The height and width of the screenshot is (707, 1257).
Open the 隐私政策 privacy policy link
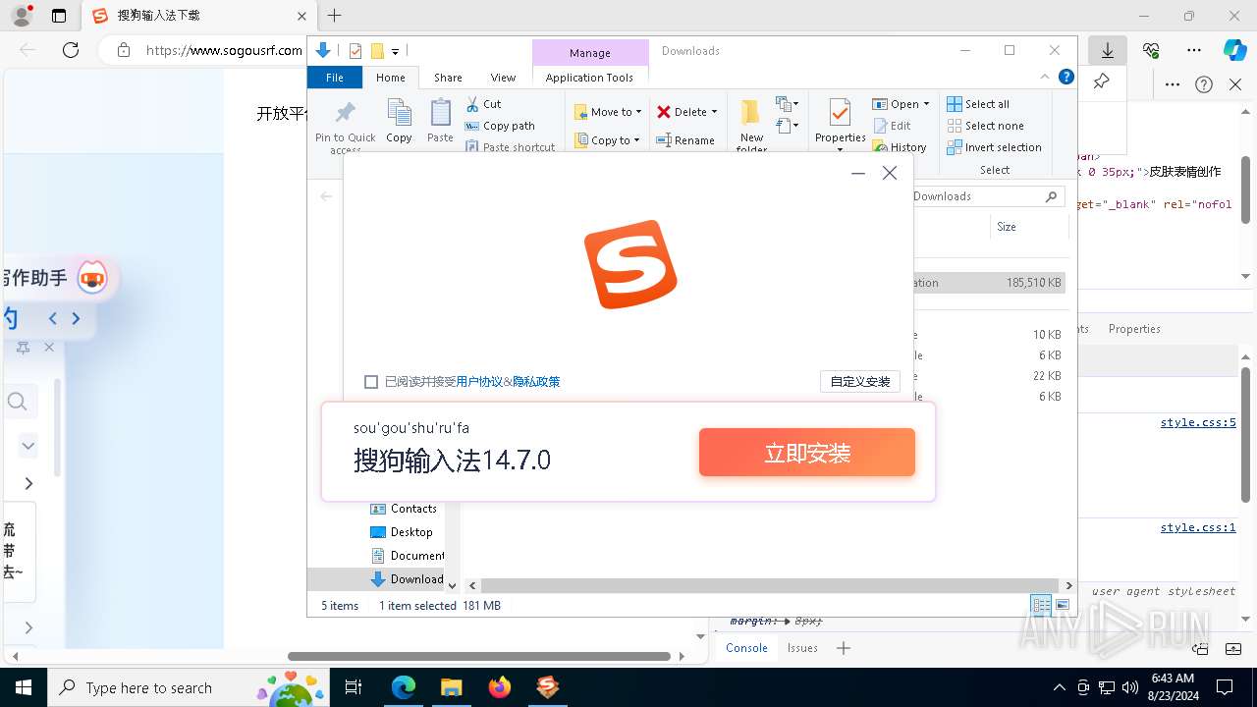pyautogui.click(x=536, y=382)
